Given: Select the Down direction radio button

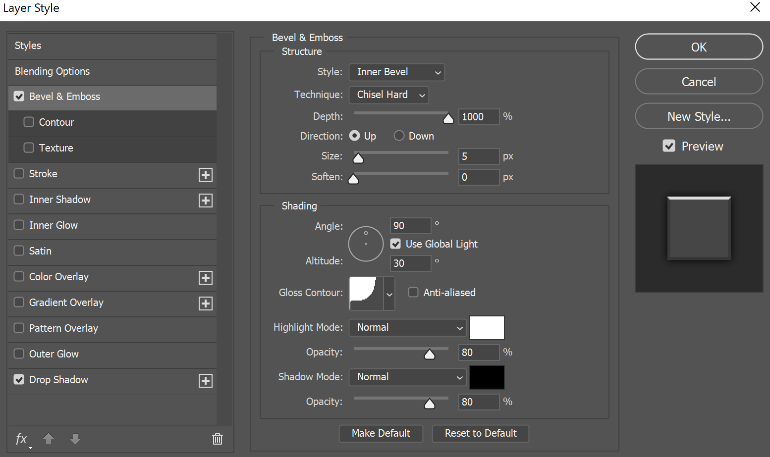Looking at the screenshot, I should click(399, 136).
